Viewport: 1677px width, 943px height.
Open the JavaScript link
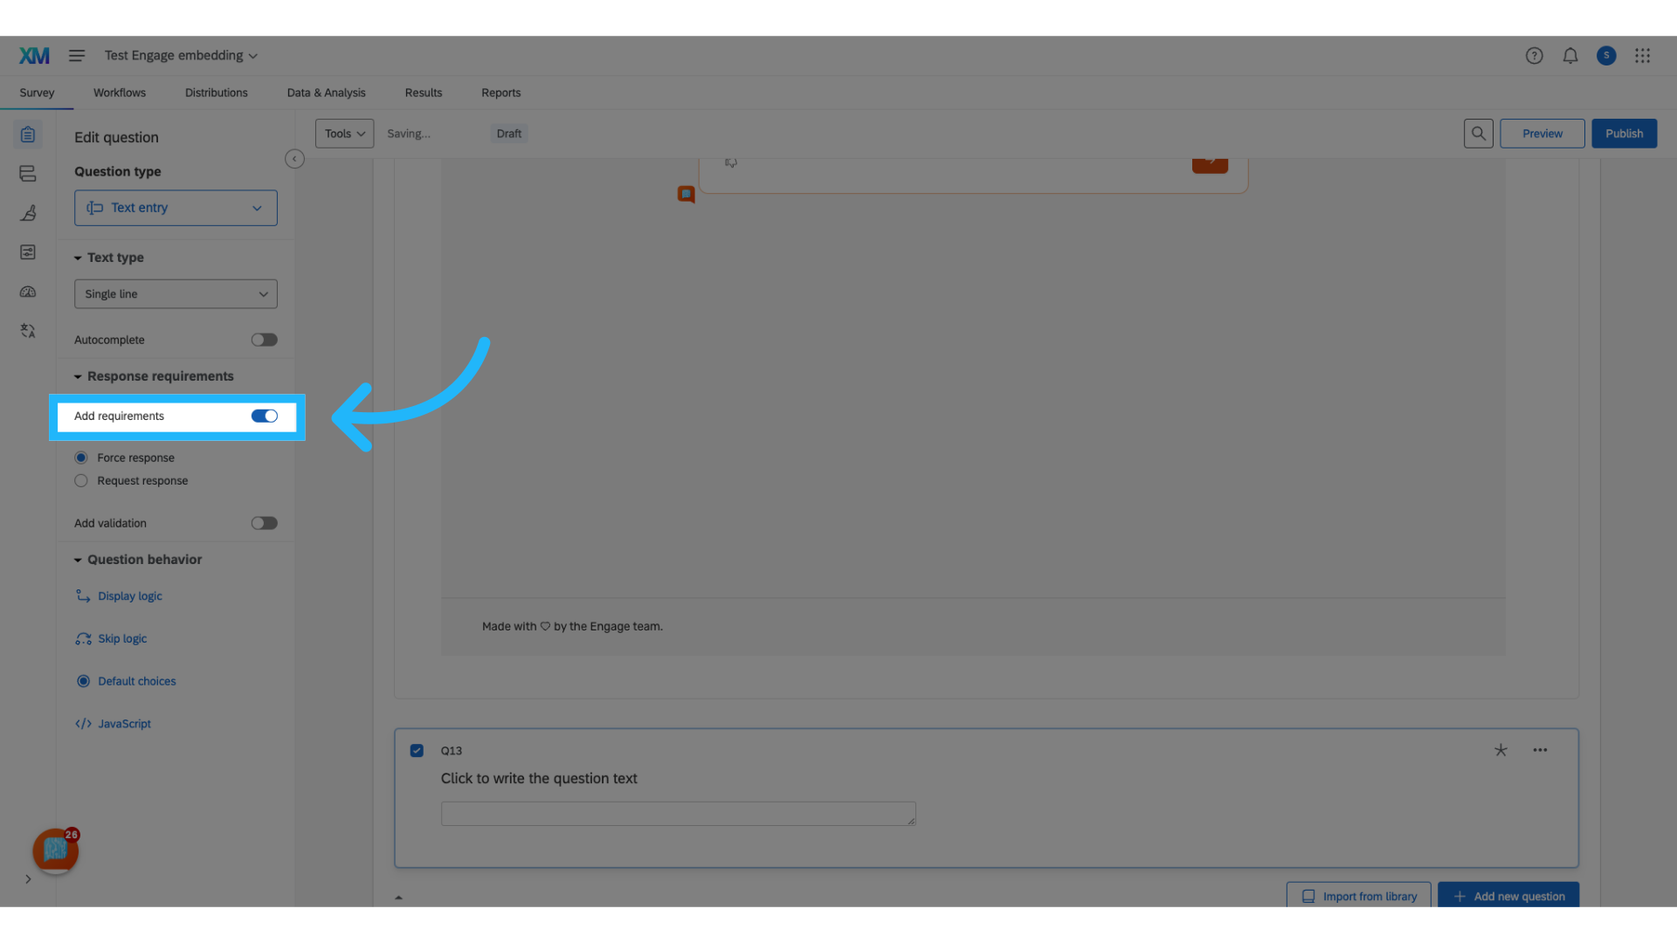click(x=114, y=724)
